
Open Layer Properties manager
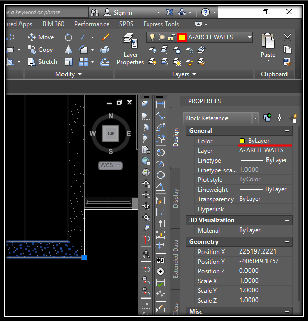pyautogui.click(x=130, y=49)
